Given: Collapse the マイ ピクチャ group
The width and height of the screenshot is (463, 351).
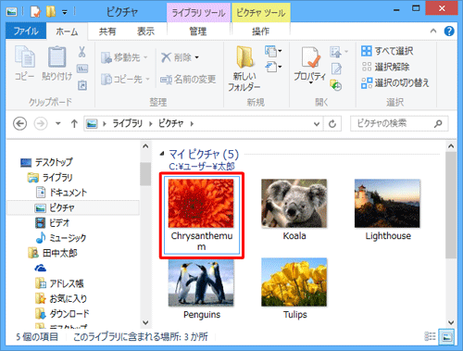Looking at the screenshot, I should point(162,154).
